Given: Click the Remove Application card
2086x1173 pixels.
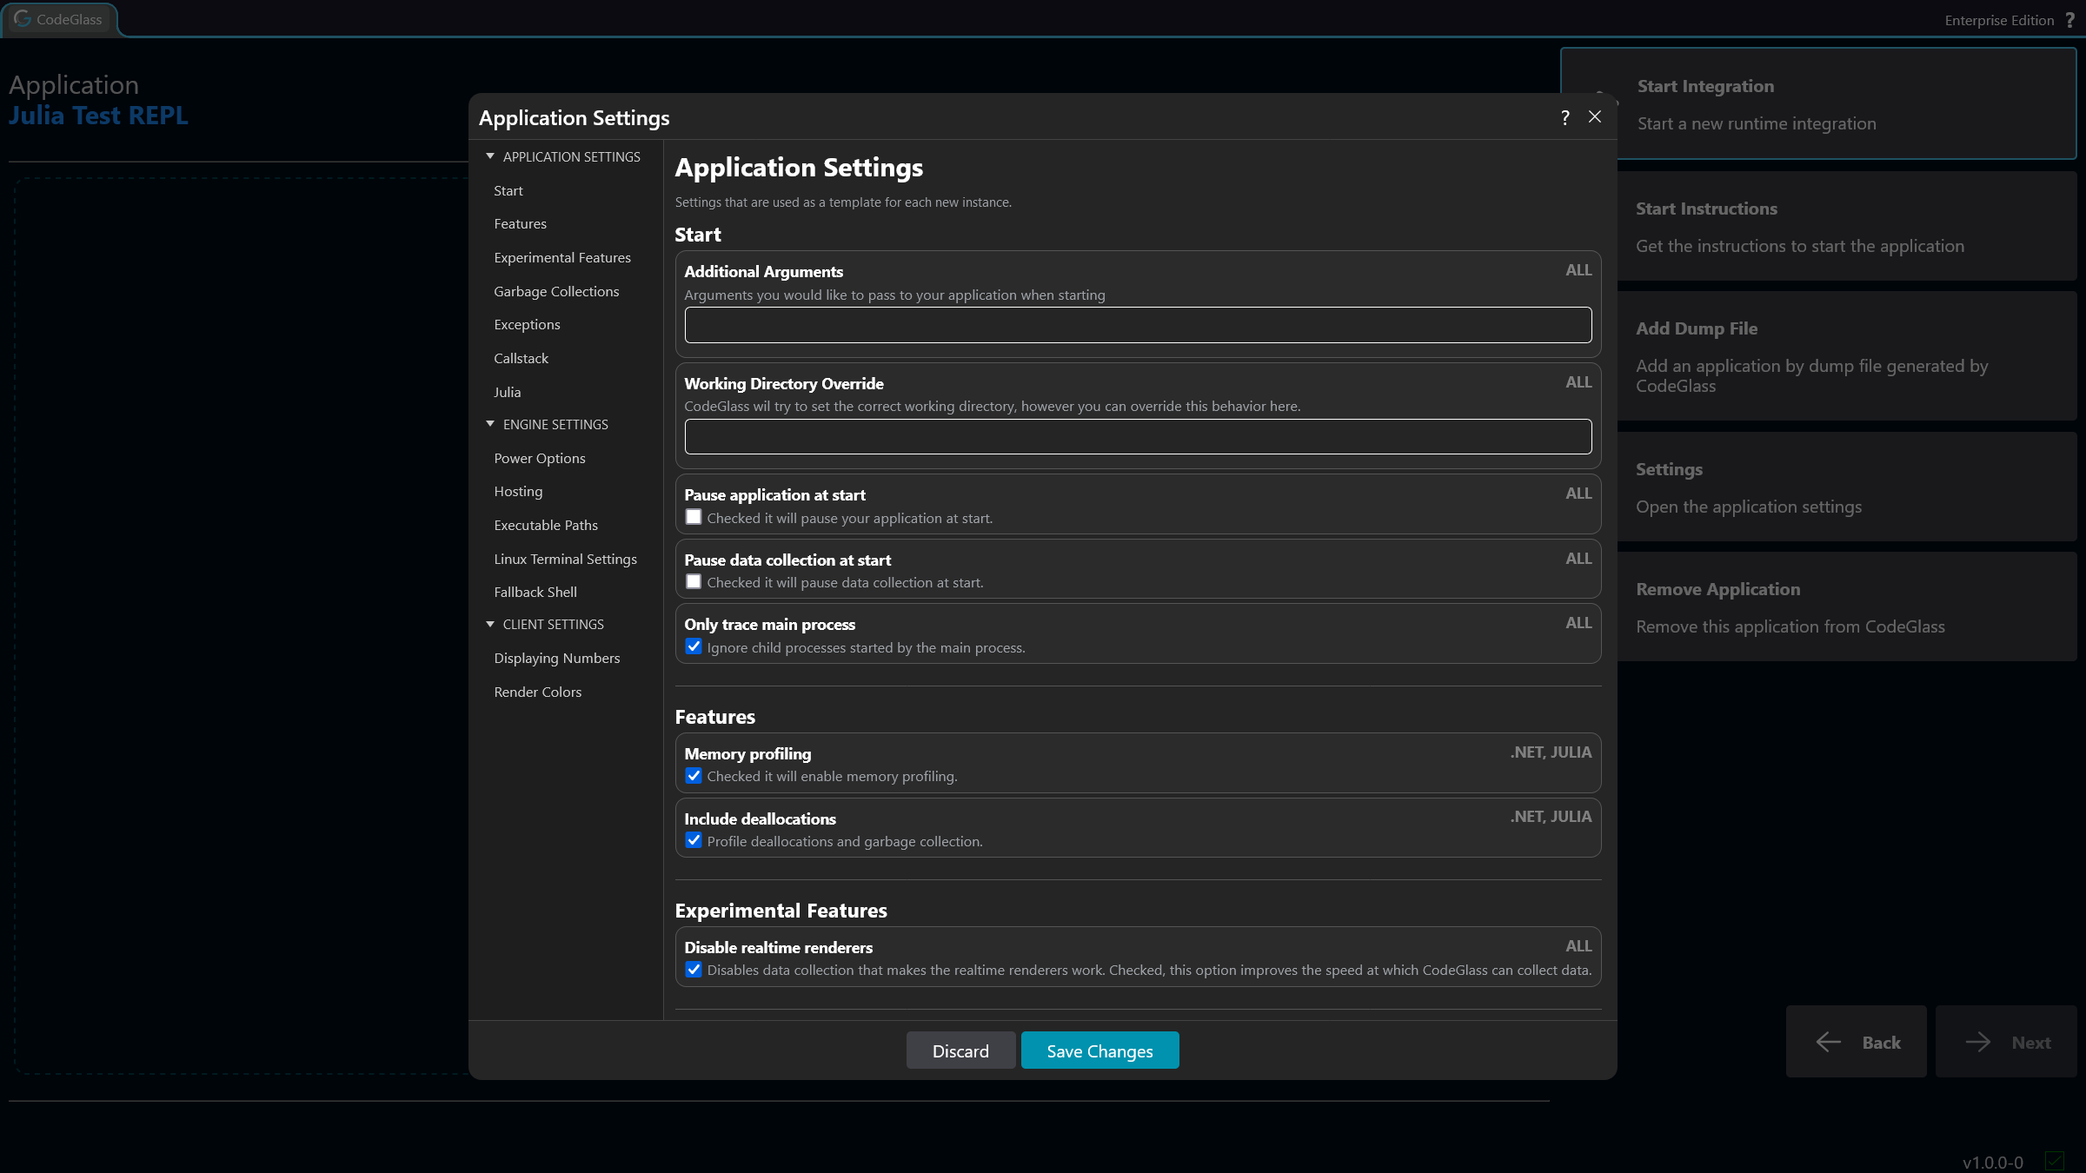Looking at the screenshot, I should click(1847, 606).
